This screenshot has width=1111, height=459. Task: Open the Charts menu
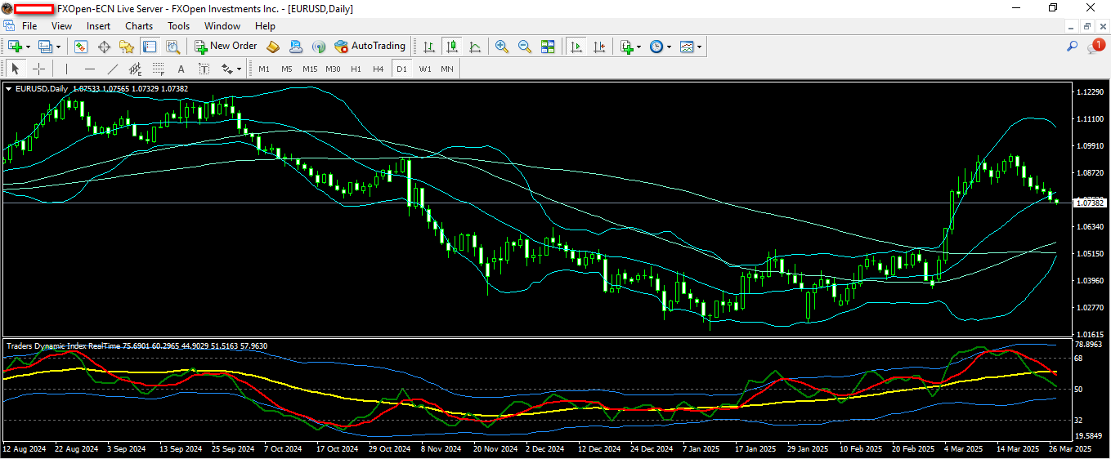coord(139,26)
